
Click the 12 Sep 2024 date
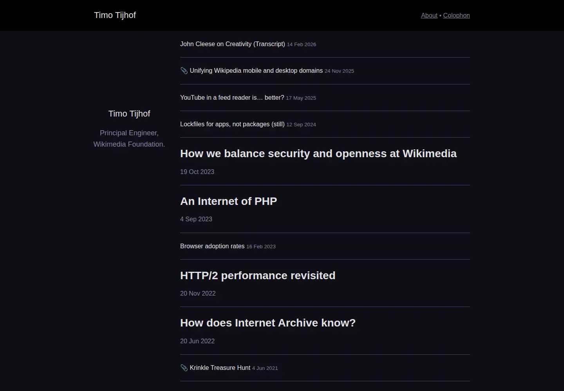[301, 125]
